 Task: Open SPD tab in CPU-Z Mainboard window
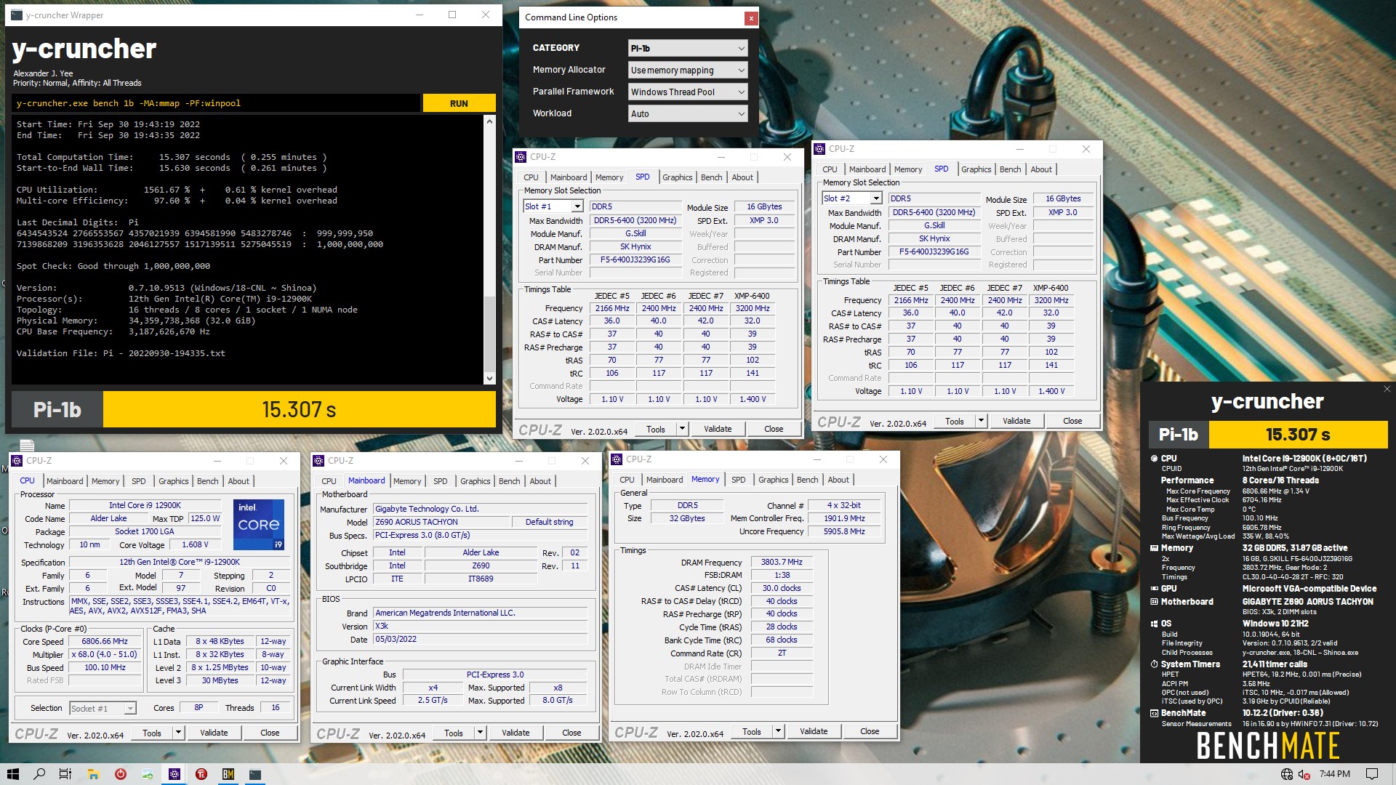(x=440, y=481)
